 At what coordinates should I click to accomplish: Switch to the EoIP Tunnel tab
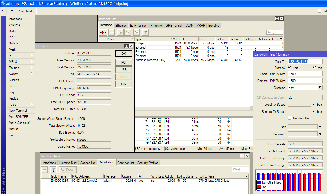coord(138,26)
